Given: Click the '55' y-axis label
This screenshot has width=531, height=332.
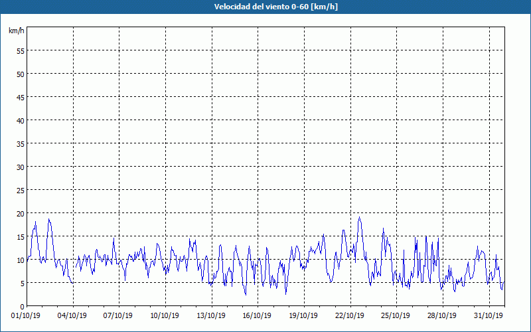Looking at the screenshot, I should (x=21, y=52).
